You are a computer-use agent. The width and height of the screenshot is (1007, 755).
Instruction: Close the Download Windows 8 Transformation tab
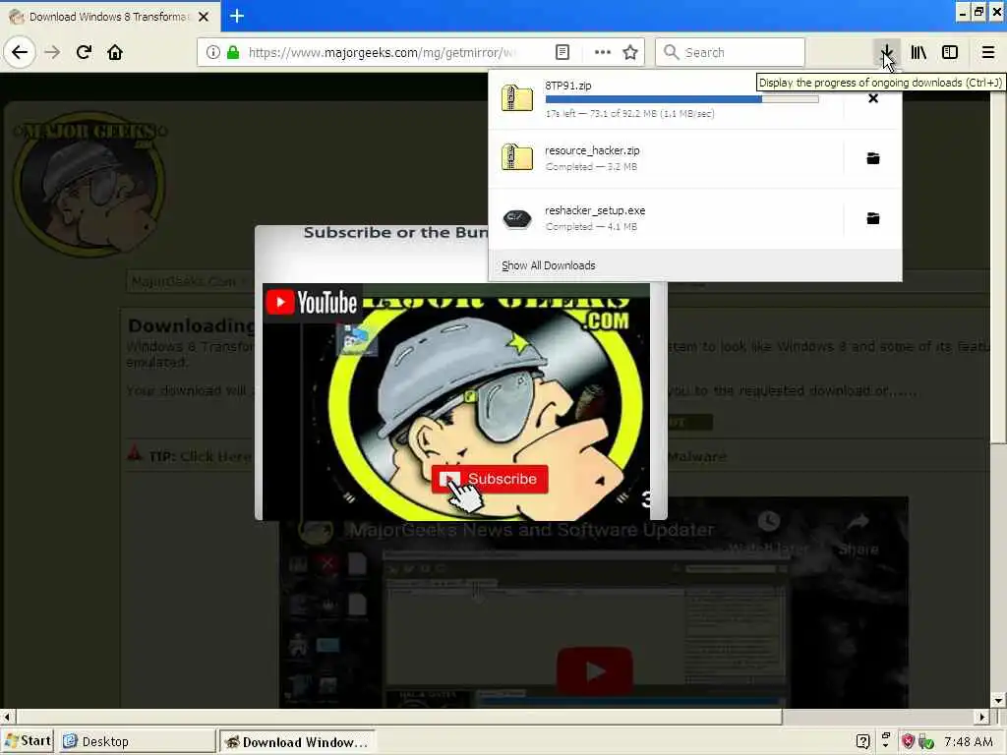(204, 17)
